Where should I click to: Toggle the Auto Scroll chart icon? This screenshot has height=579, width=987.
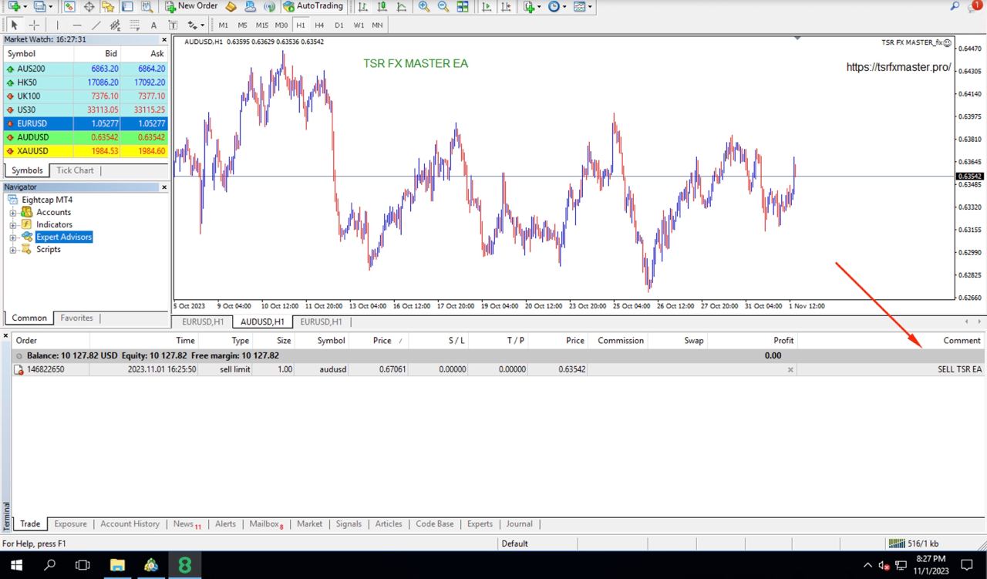486,6
